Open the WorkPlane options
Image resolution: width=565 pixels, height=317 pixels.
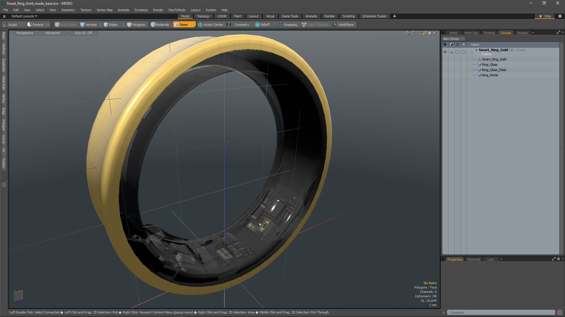click(x=343, y=25)
